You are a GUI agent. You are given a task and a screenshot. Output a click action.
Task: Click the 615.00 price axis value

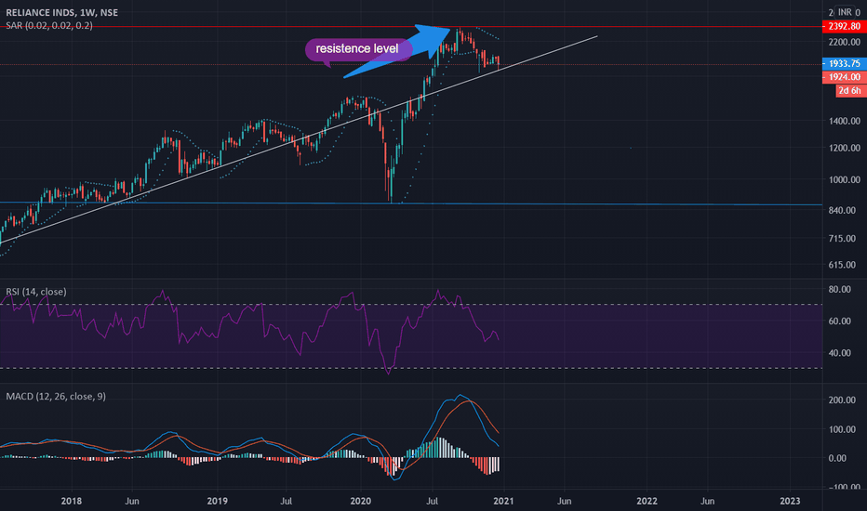[842, 265]
